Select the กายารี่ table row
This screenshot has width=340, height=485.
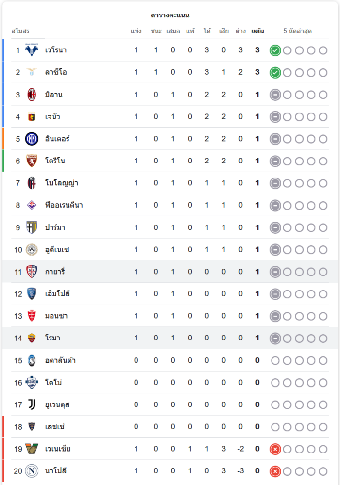pos(170,272)
